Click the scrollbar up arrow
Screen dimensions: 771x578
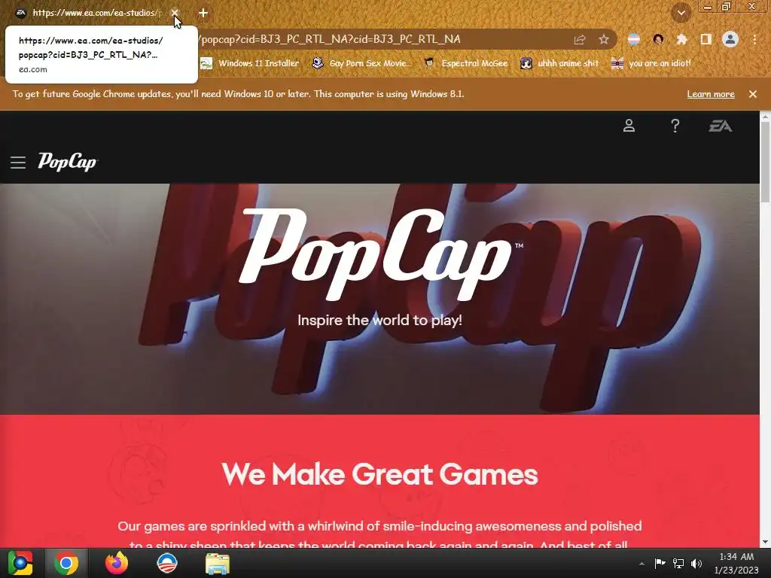(765, 116)
